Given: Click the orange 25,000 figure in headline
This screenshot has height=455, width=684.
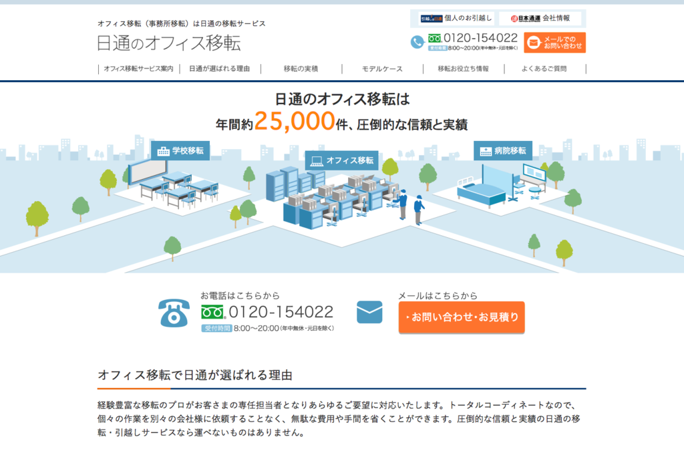Looking at the screenshot, I should click(x=295, y=122).
